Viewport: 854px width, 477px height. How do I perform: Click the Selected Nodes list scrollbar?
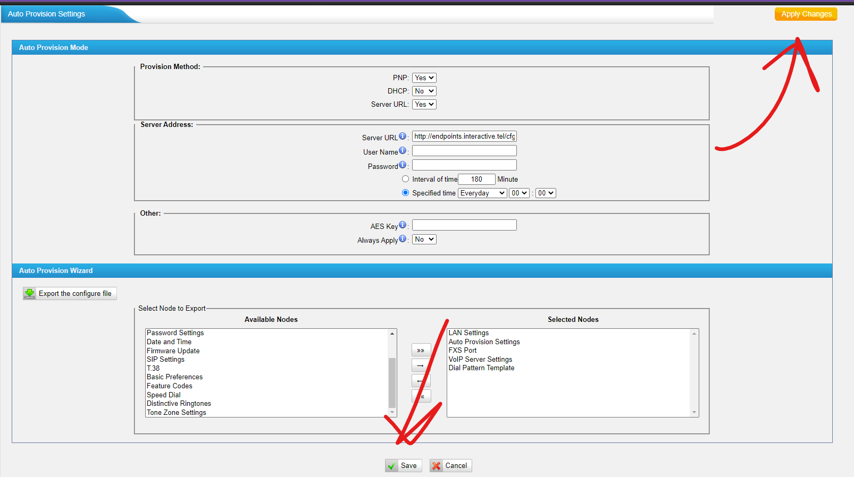click(694, 373)
